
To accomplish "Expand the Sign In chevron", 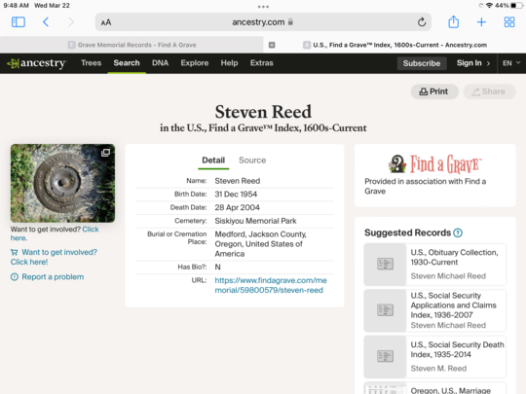I will (488, 63).
